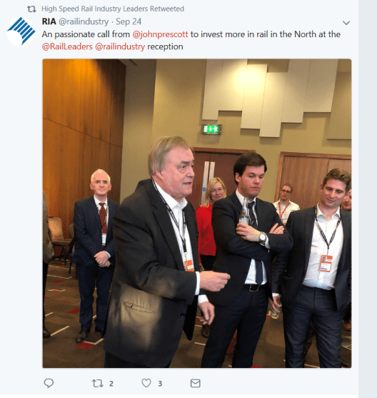
Task: Click the bold RIA account name
Action: 49,21
